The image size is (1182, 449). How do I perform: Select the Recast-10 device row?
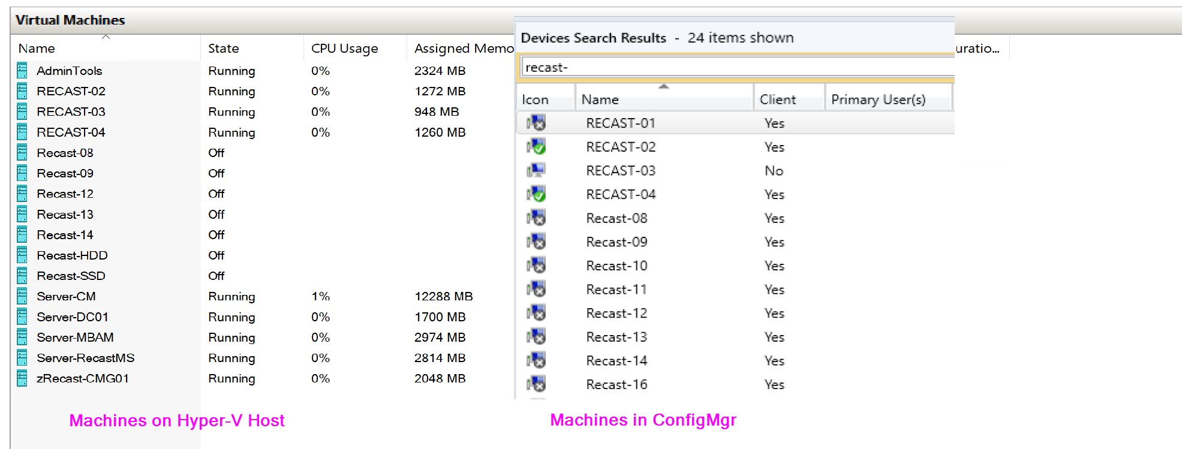(x=616, y=266)
